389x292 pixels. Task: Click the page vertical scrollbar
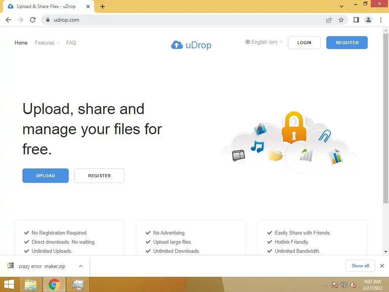point(386,118)
